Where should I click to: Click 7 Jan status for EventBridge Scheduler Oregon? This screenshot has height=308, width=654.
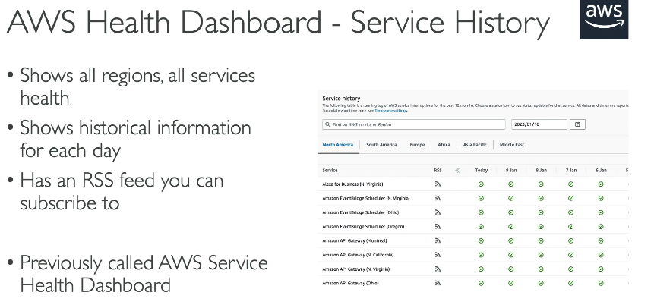(571, 227)
